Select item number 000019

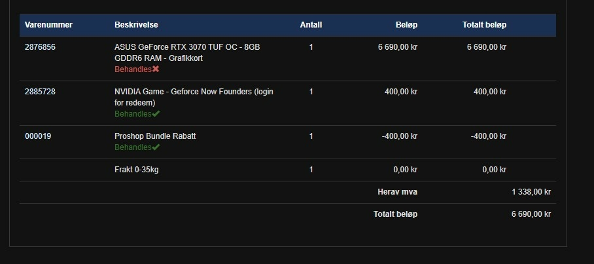point(38,136)
